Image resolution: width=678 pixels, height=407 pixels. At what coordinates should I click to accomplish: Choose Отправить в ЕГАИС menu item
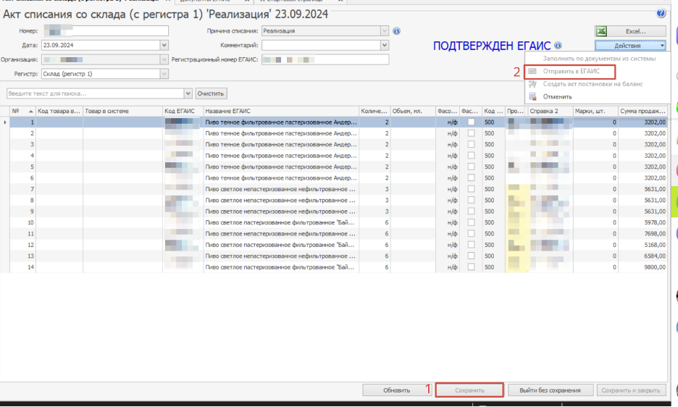click(x=572, y=72)
